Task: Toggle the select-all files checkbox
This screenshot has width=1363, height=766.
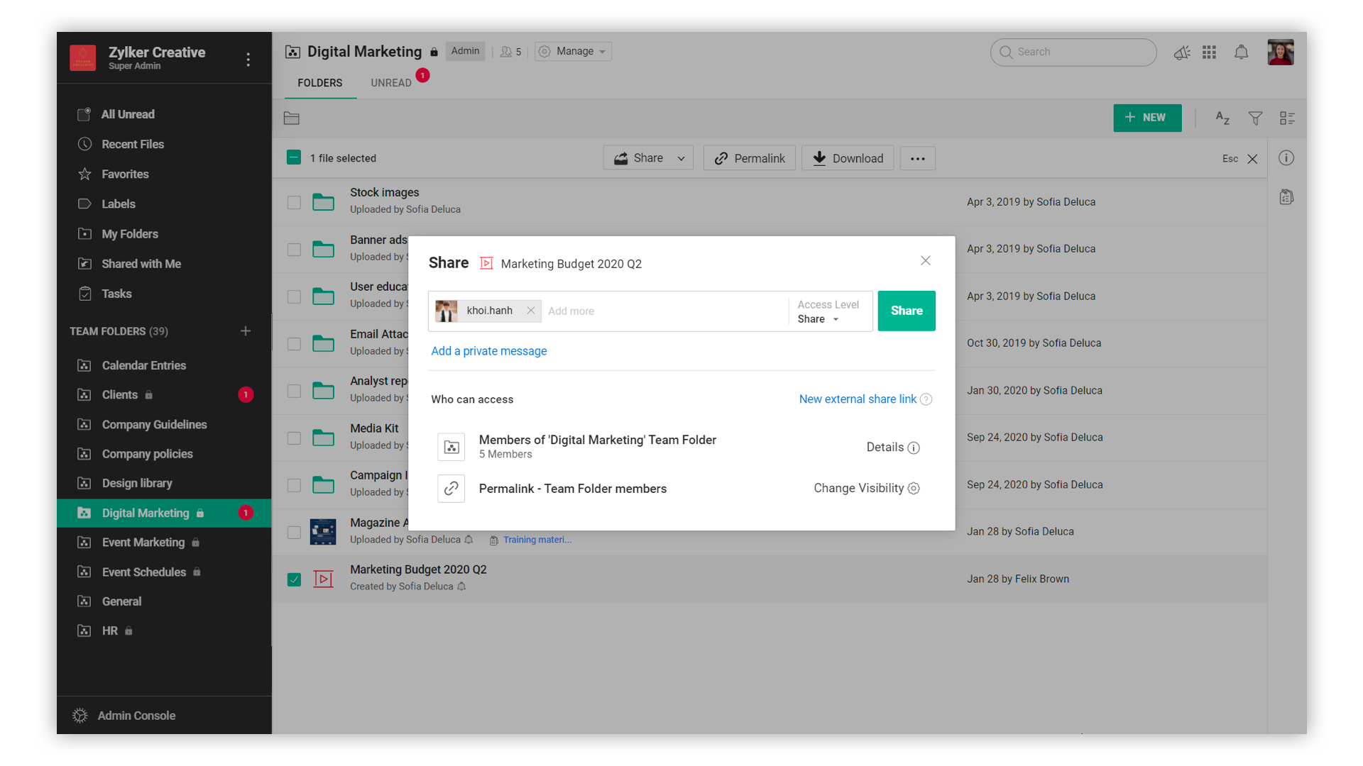Action: click(294, 157)
